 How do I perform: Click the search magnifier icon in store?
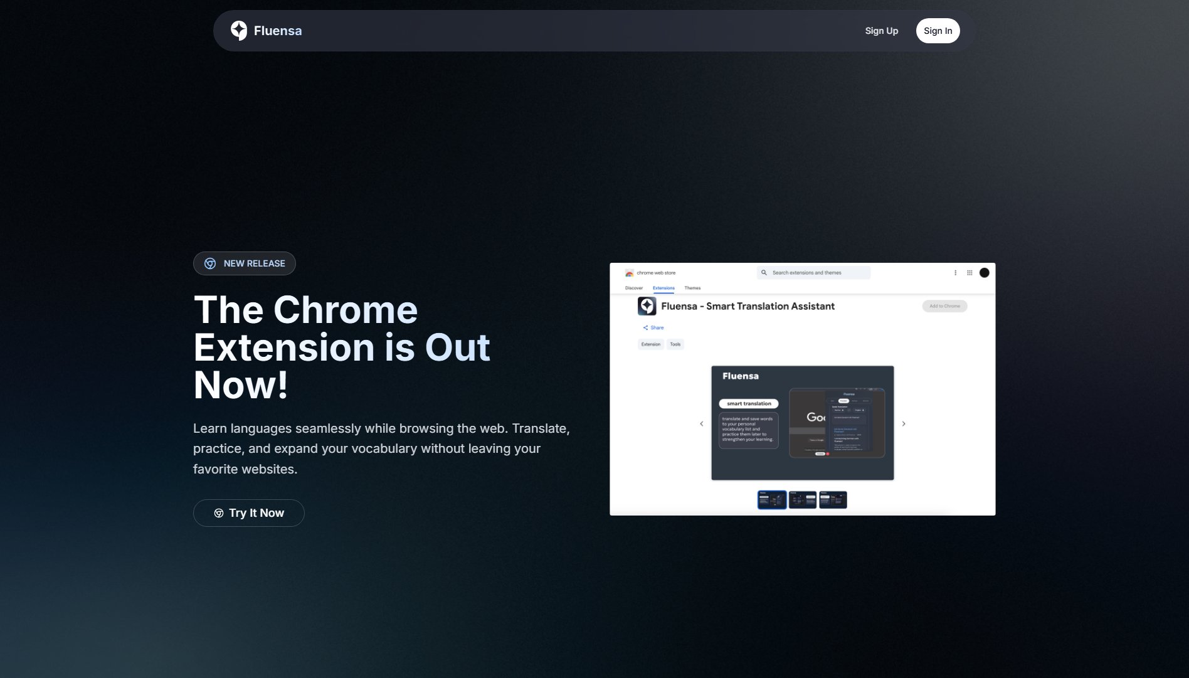point(764,273)
